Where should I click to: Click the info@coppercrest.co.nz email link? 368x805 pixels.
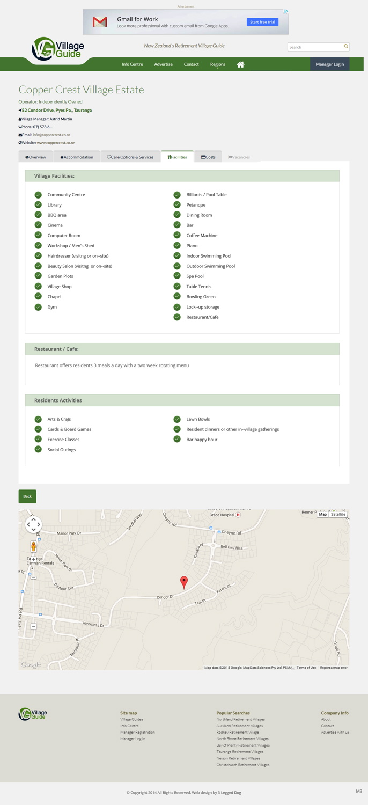click(x=51, y=135)
